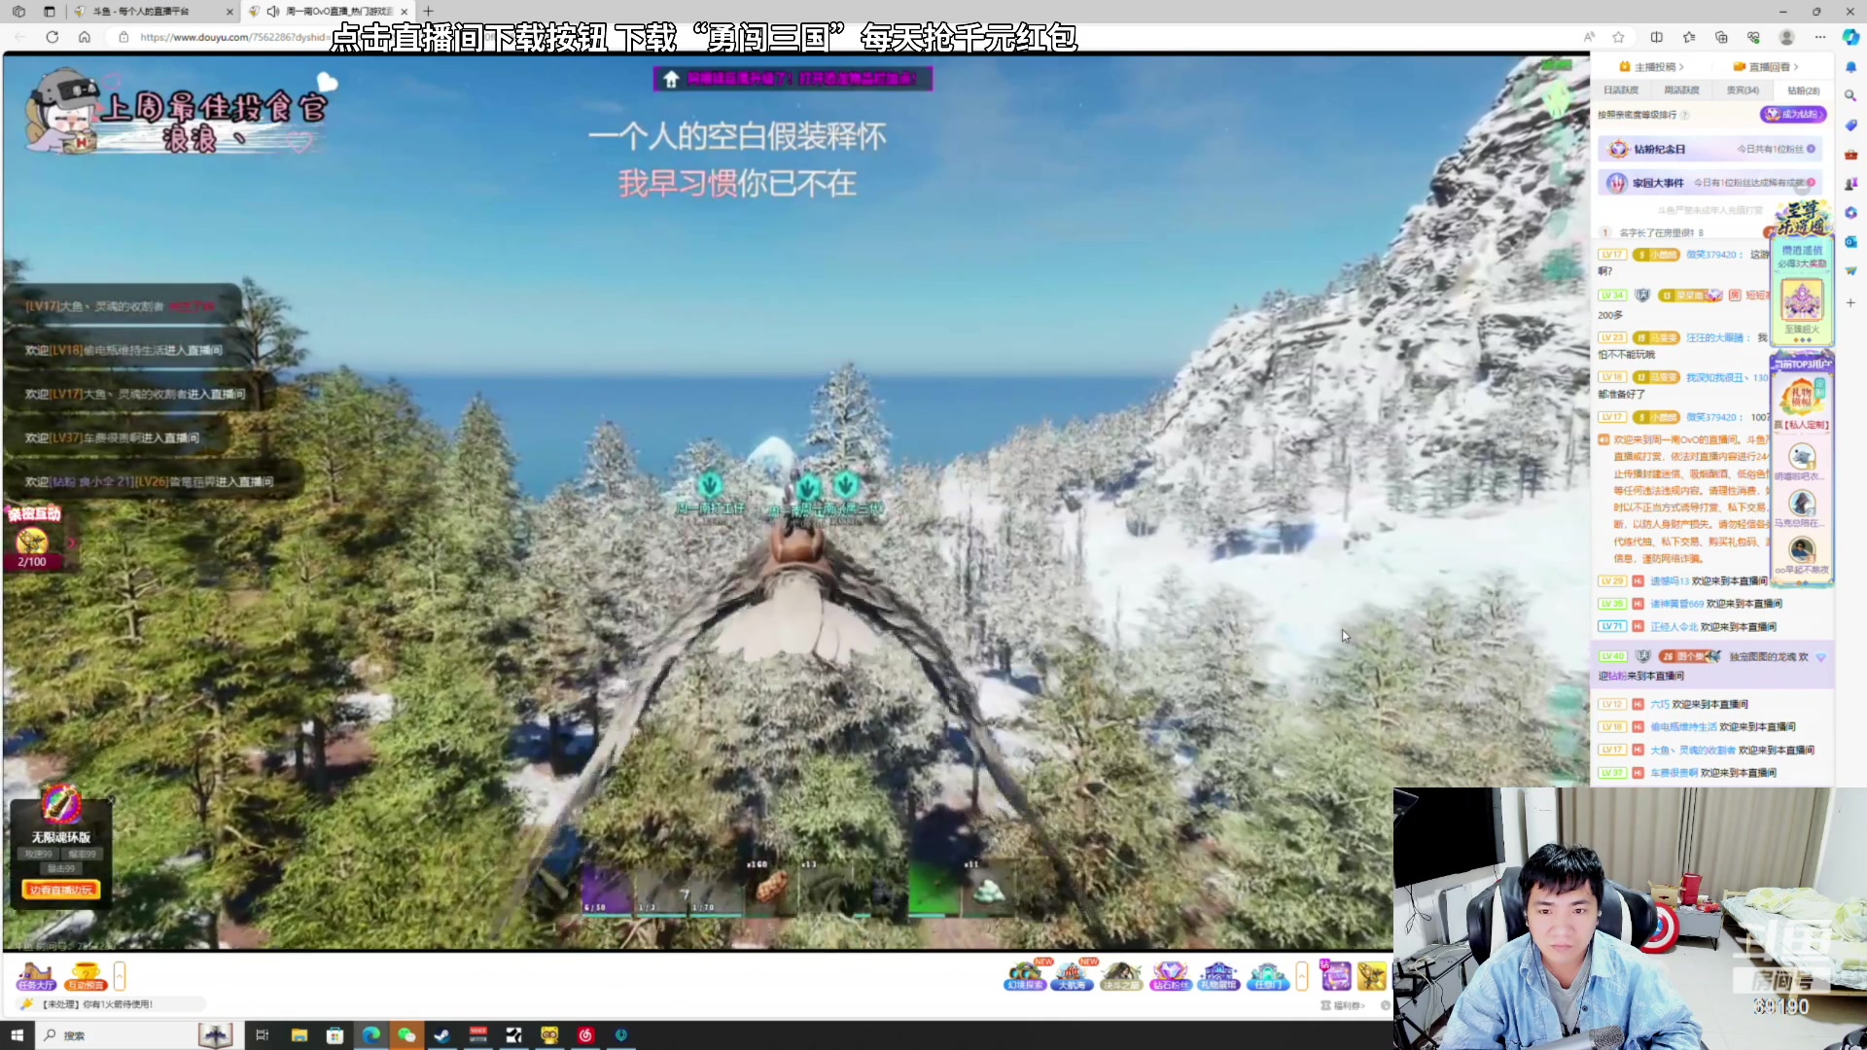Open sidebar paper plane Drop icon
The width and height of the screenshot is (1867, 1050).
pos(1850,271)
